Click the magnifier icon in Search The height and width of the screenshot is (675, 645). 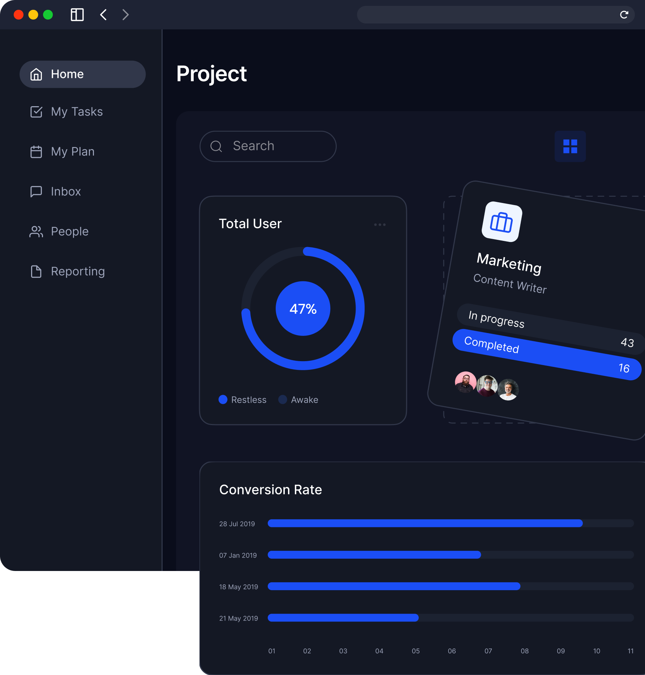tap(216, 146)
